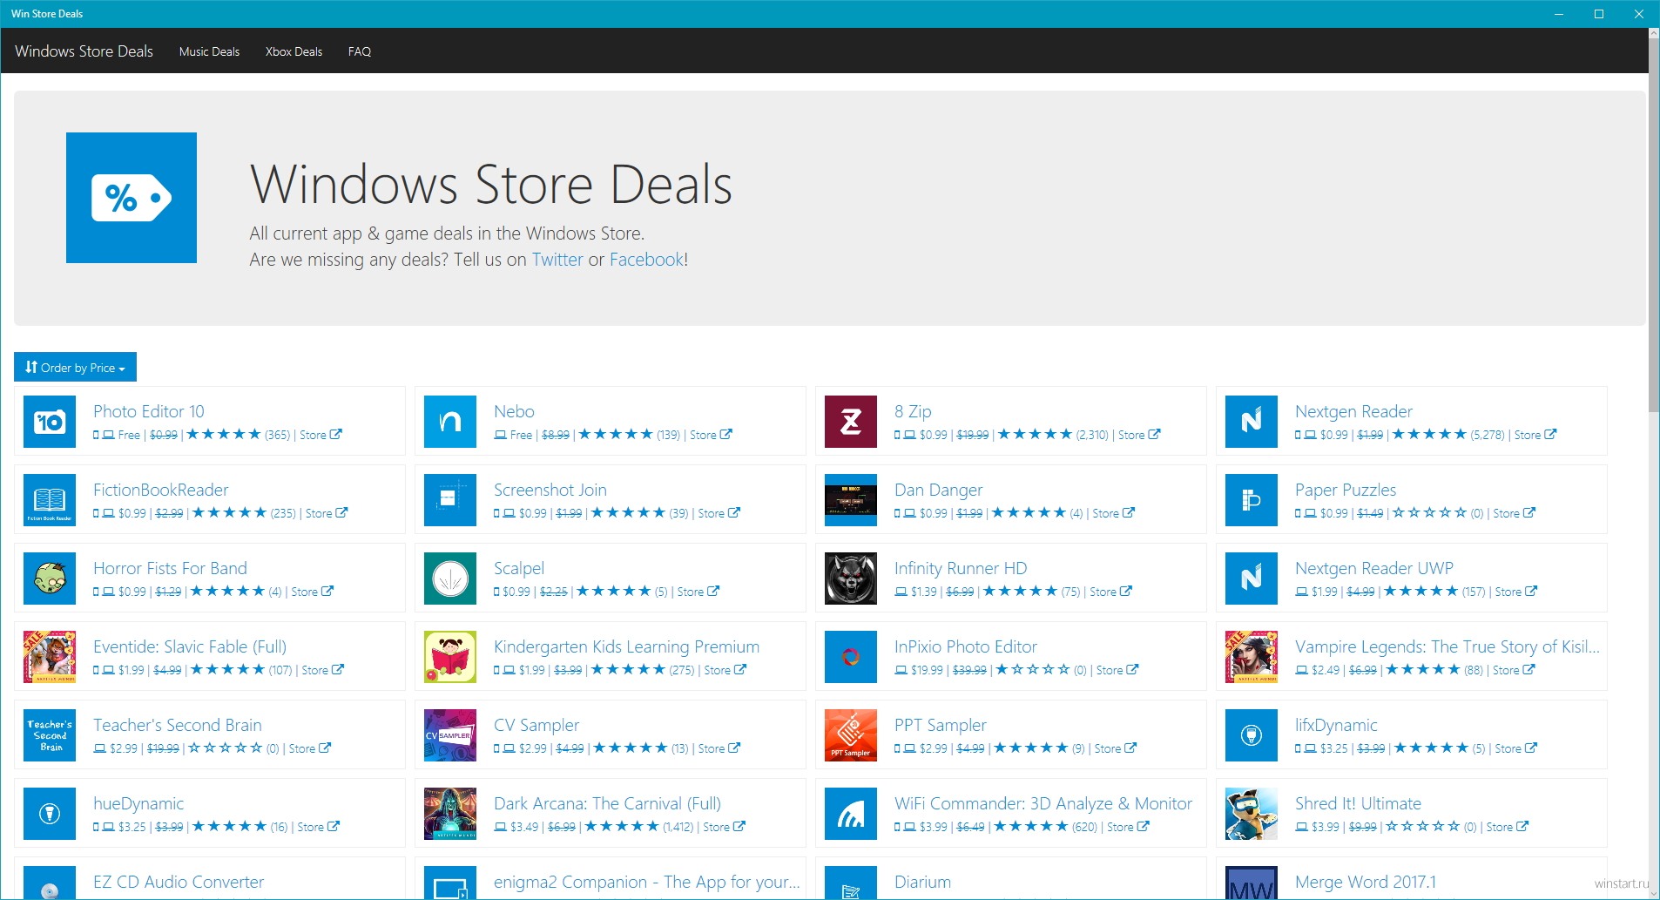The height and width of the screenshot is (900, 1660).
Task: Click the Teacher's Second Brain icon
Action: pyautogui.click(x=50, y=735)
